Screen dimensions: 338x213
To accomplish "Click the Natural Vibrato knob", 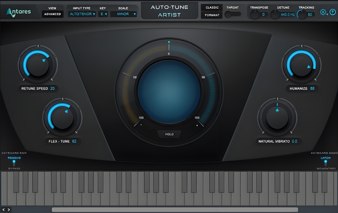I will pos(277,118).
